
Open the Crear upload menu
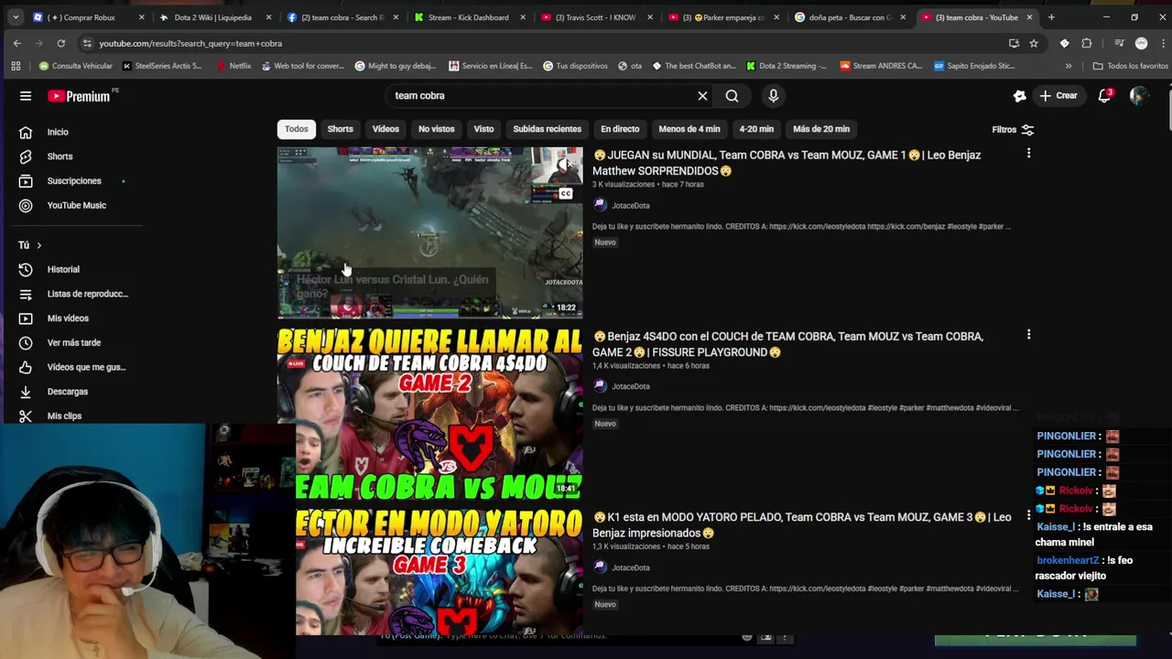coord(1059,96)
